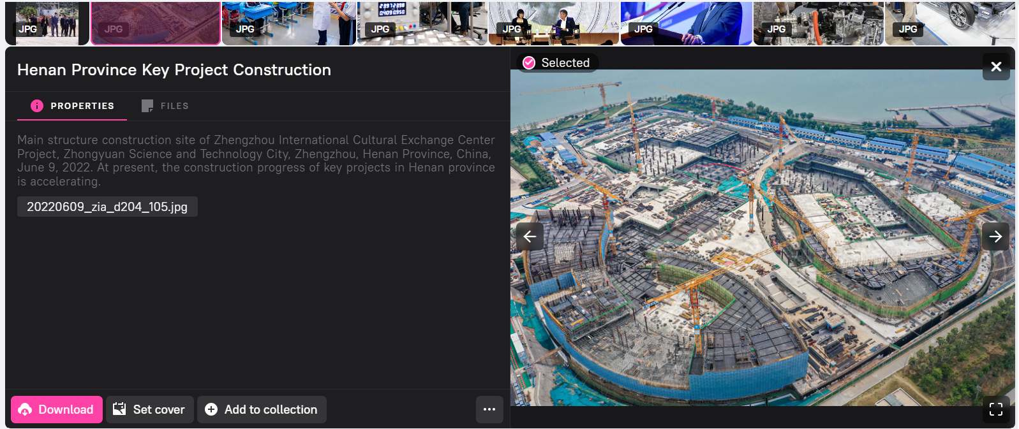Select the highlighted pink construction thumbnail
Image resolution: width=1019 pixels, height=429 pixels.
point(156,23)
